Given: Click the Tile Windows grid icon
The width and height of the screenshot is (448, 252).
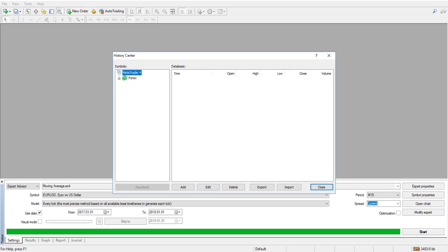Looking at the screenshot, I should 173,12.
